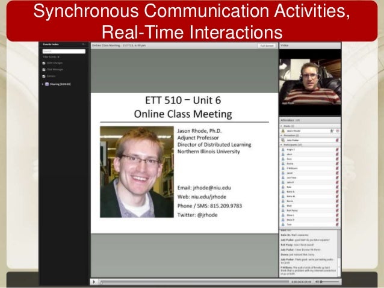
Task: Open the Filter Events dropdown
Action: pos(51,57)
